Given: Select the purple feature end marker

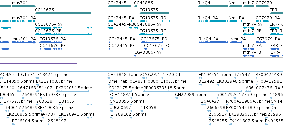Looking at the screenshot, I should 76,63.
